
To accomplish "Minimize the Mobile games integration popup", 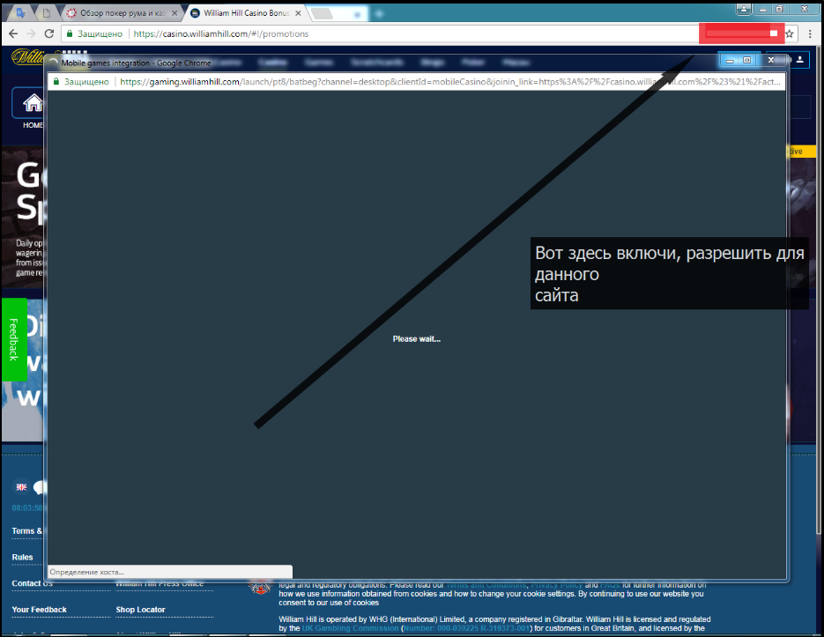I will click(730, 61).
